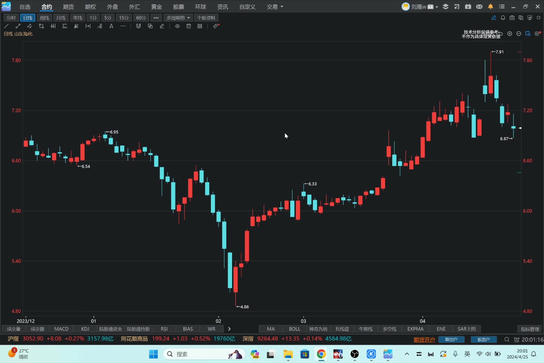Click the 期货开户 link
This screenshot has width=544, height=363.
[424, 339]
